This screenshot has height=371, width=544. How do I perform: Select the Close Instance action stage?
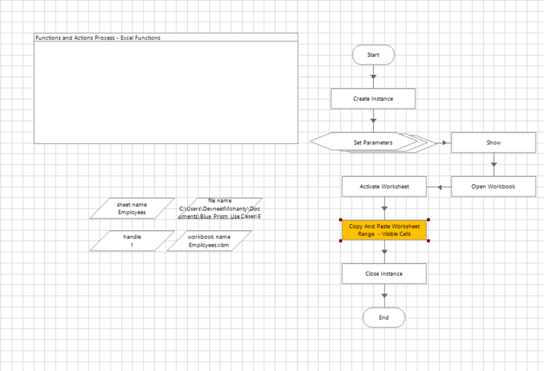click(384, 274)
